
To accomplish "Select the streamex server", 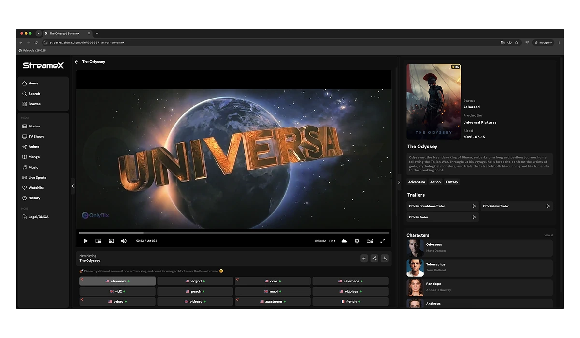I will coord(117,281).
